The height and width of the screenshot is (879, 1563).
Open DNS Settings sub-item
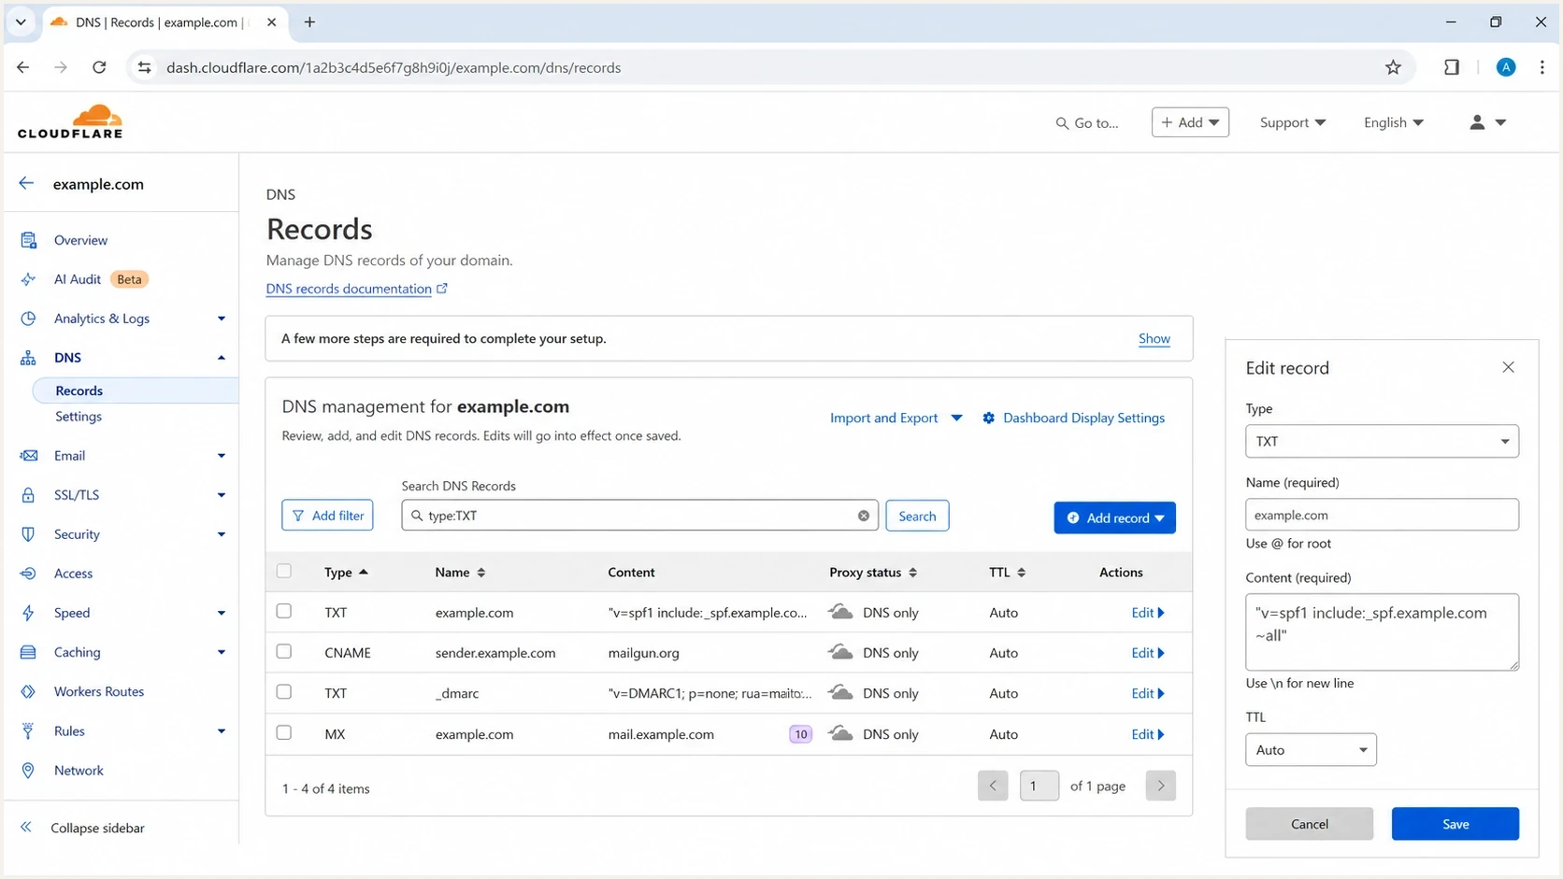tap(79, 417)
